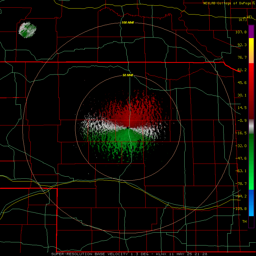Click the 76.7 scale value
This screenshot has height=256, width=256.
tap(242, 57)
